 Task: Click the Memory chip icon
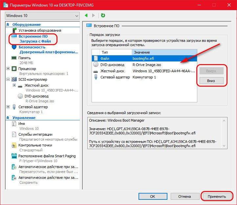click(x=14, y=58)
